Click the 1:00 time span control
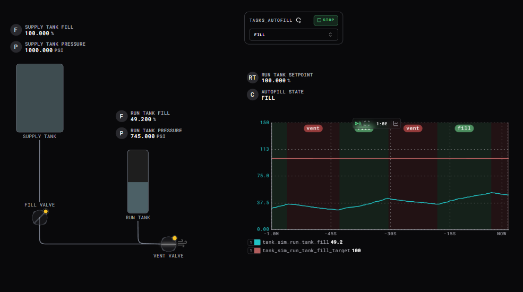 [x=382, y=124]
